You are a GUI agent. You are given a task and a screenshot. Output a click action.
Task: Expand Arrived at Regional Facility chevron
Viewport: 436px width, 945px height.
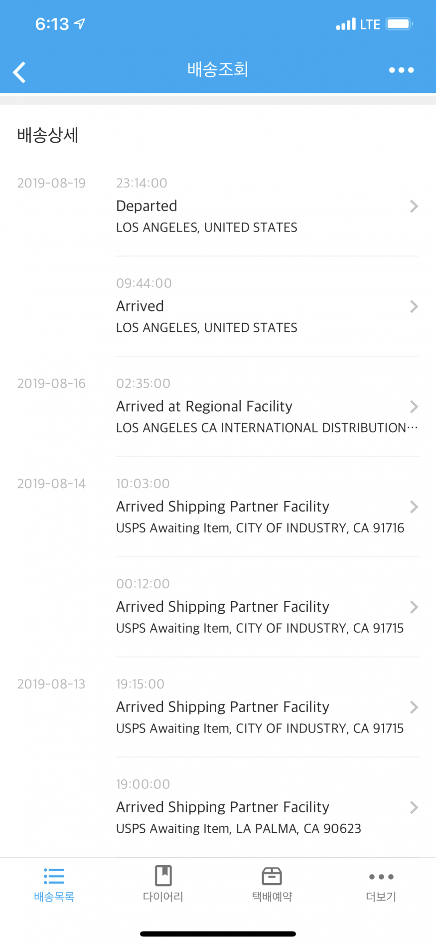[414, 407]
